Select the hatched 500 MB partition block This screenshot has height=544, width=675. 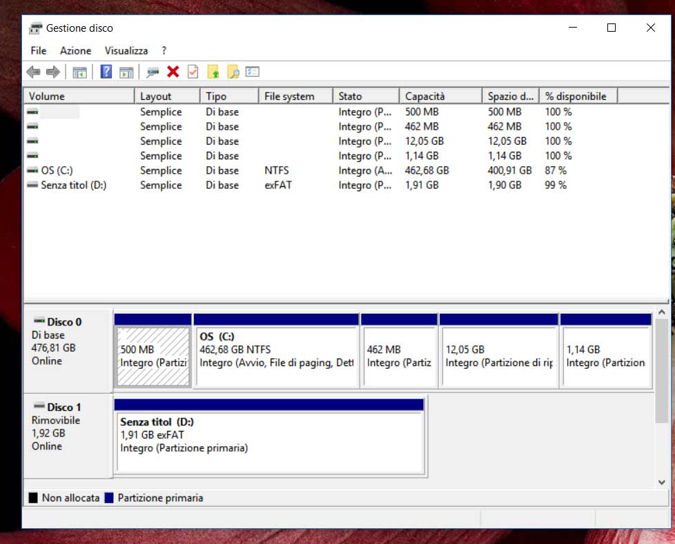coord(153,356)
